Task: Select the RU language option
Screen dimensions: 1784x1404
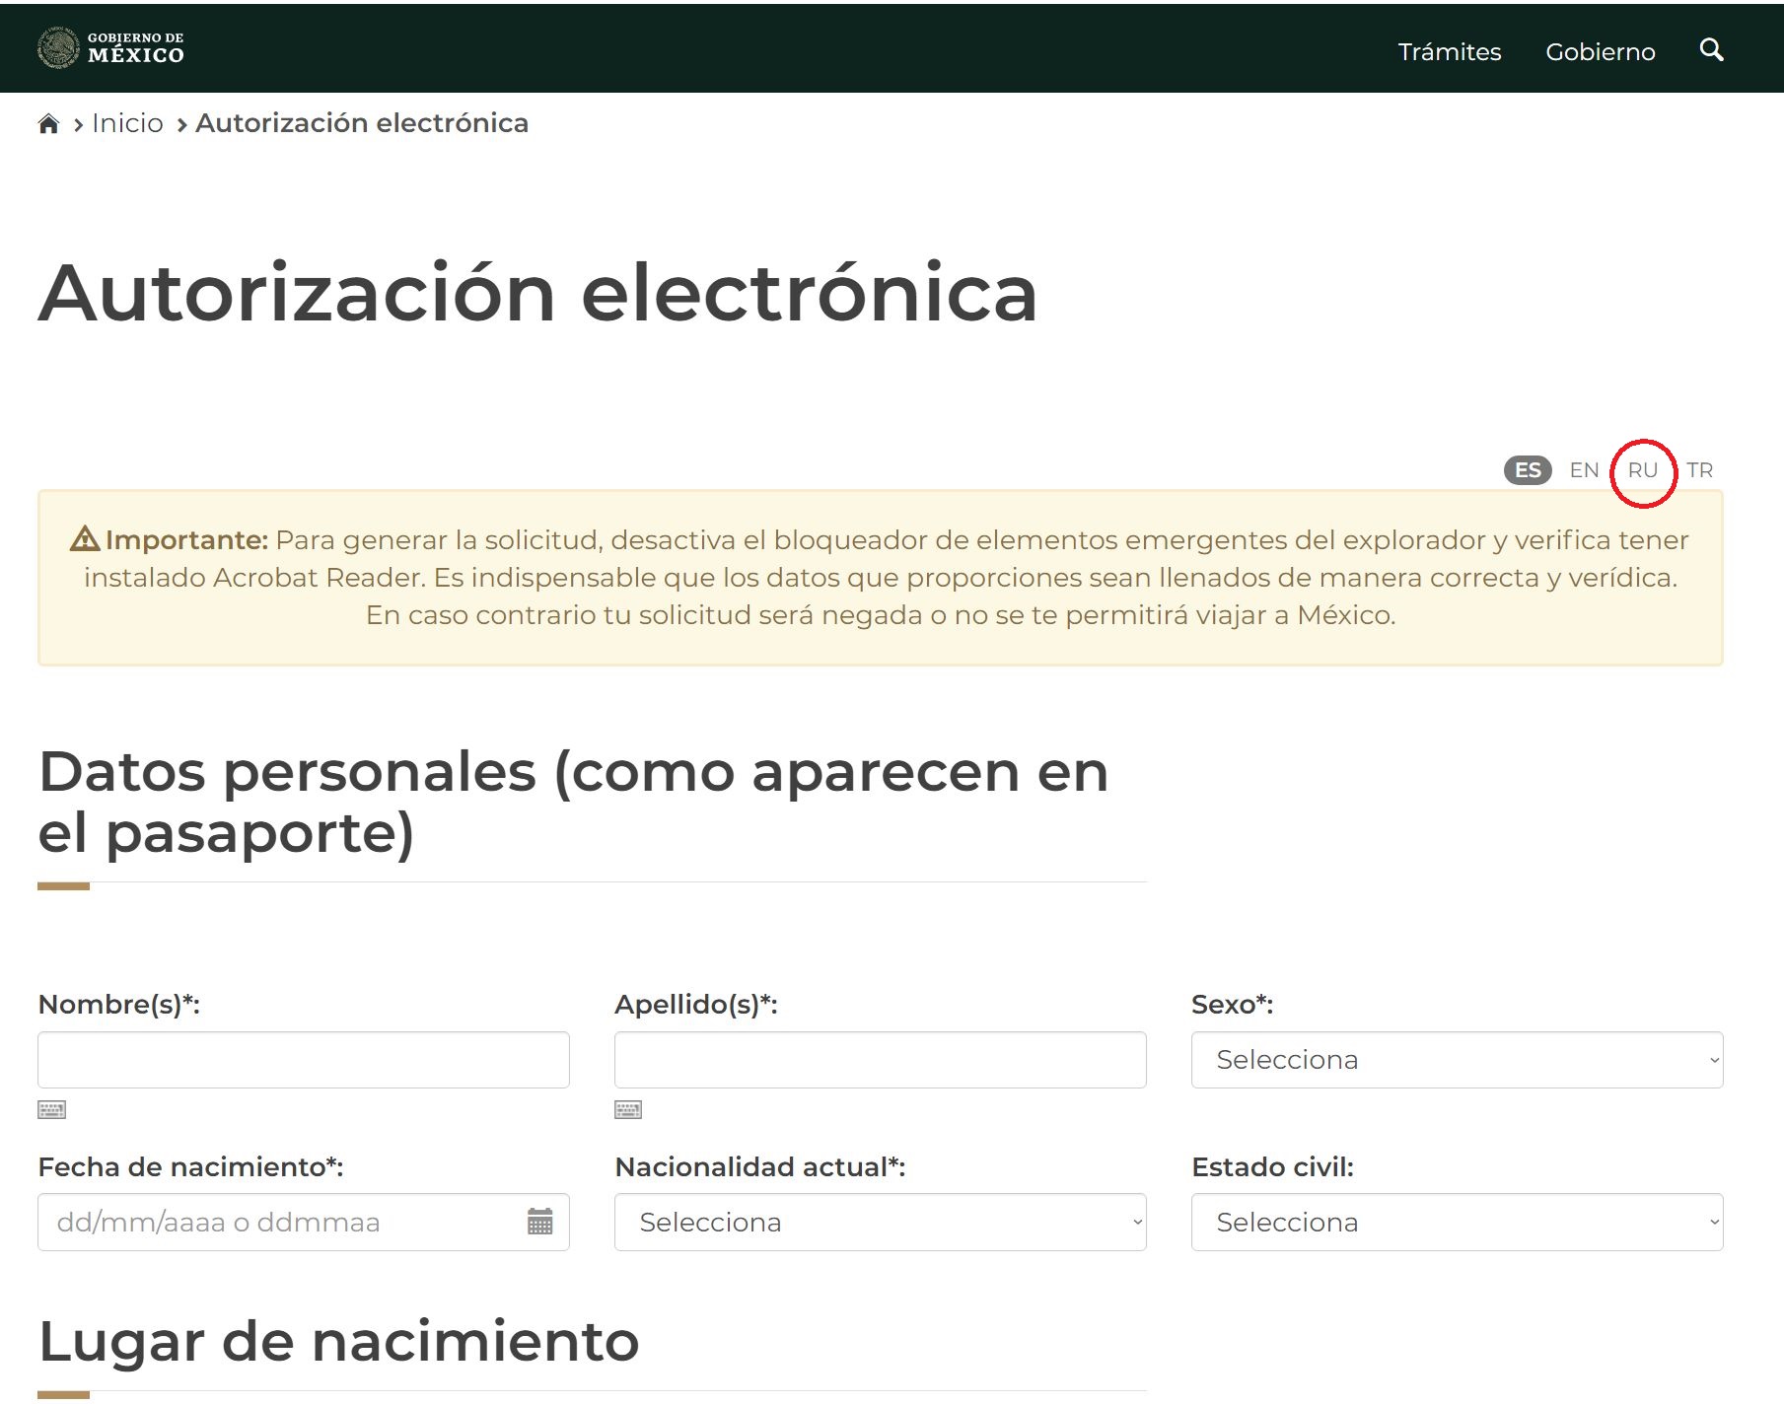Action: (x=1642, y=470)
